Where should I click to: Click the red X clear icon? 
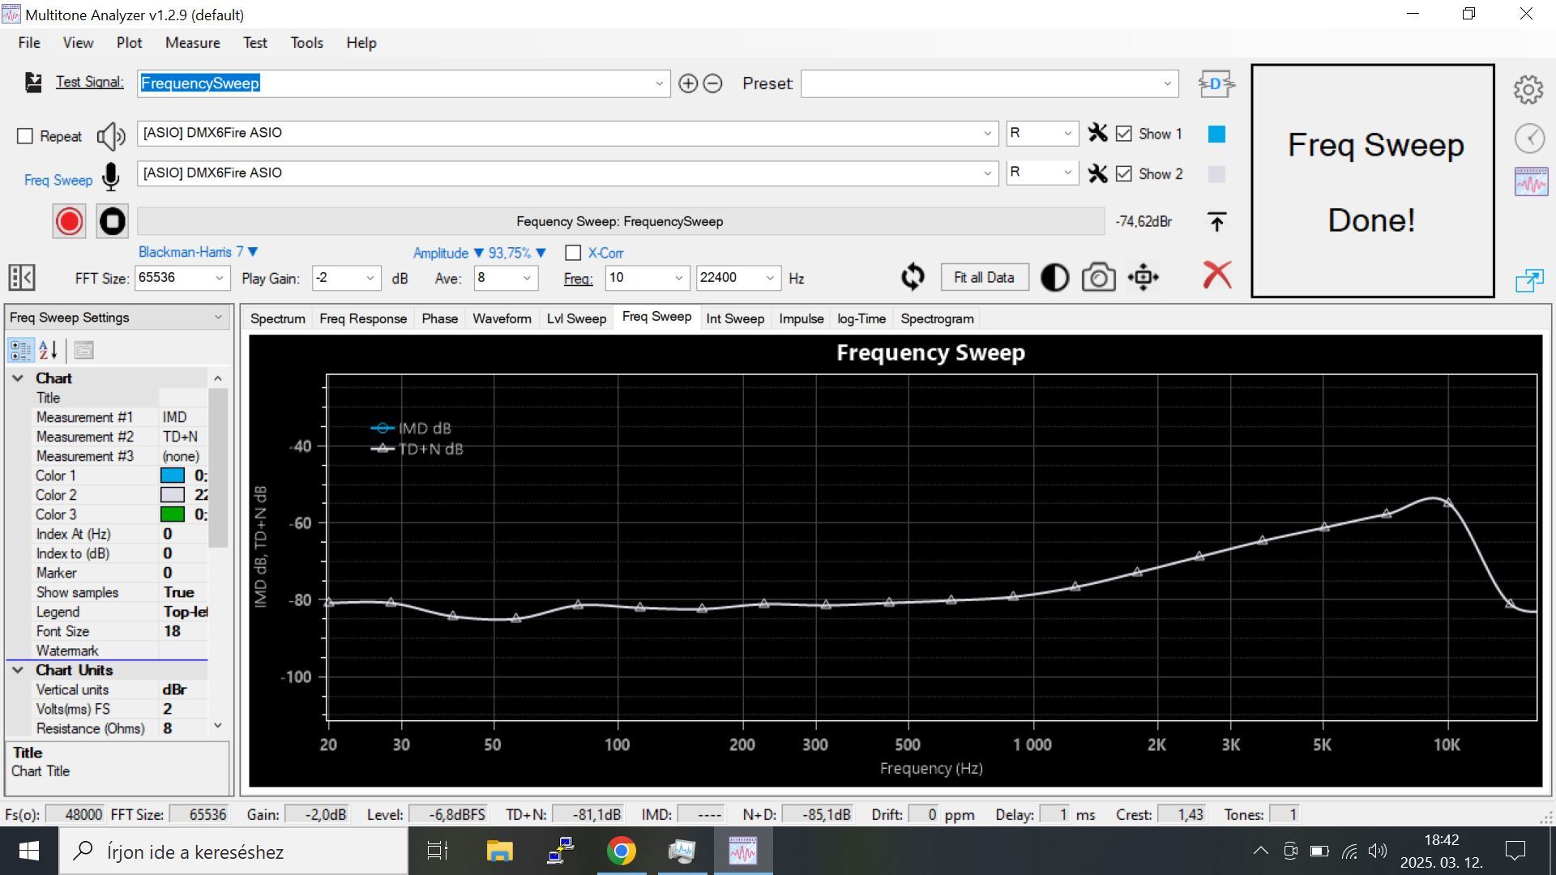pyautogui.click(x=1216, y=275)
